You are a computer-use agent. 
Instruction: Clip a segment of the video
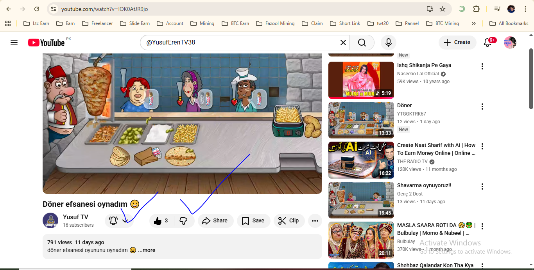[289, 221]
